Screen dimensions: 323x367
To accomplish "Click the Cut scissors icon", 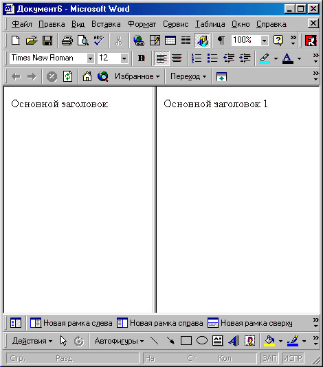I will (x=119, y=41).
